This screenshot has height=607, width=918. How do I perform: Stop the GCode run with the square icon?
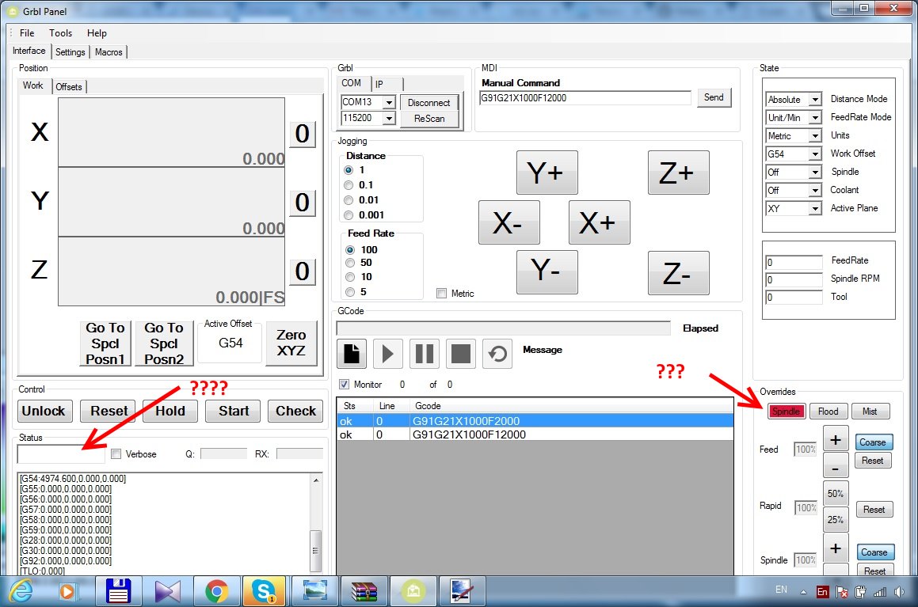[x=461, y=354]
